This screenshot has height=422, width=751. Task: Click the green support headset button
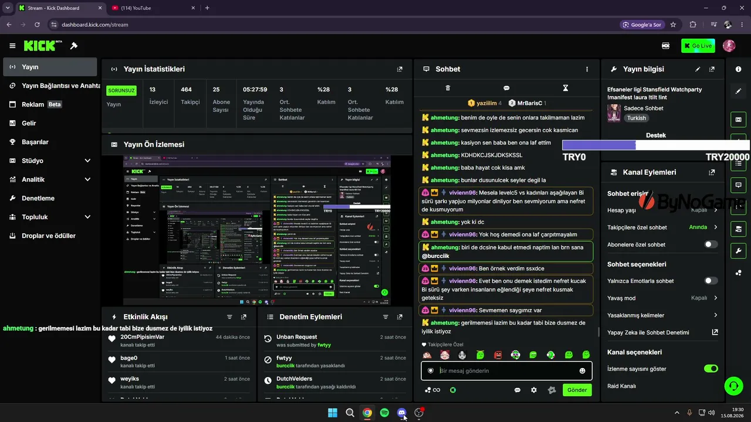click(733, 386)
